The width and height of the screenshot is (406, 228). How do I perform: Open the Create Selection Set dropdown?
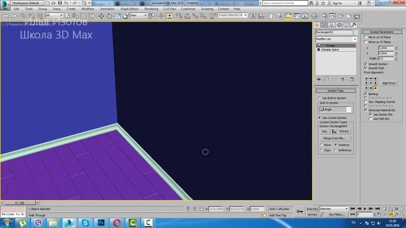click(232, 15)
